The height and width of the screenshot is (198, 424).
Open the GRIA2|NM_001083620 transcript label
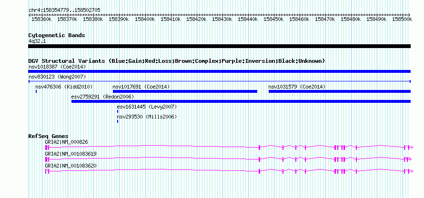point(71,166)
